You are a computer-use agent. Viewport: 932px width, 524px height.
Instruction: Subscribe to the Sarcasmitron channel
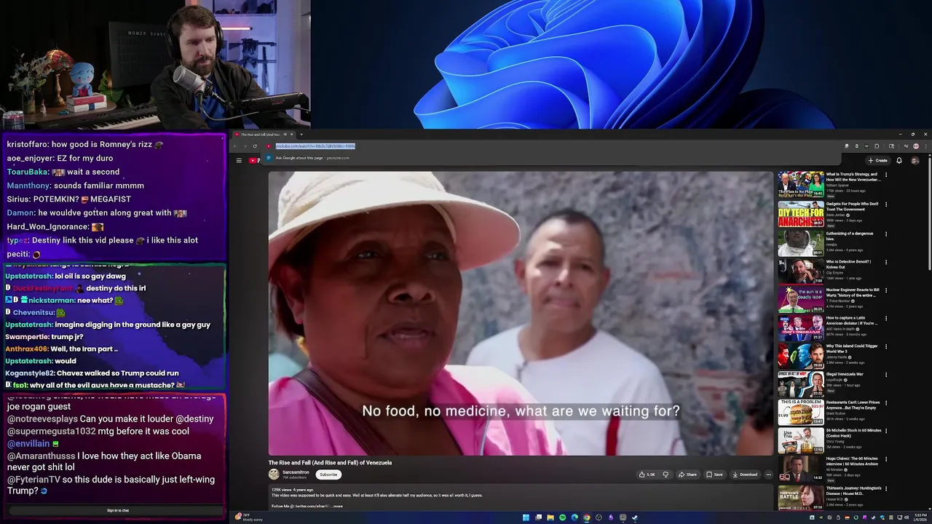point(328,475)
